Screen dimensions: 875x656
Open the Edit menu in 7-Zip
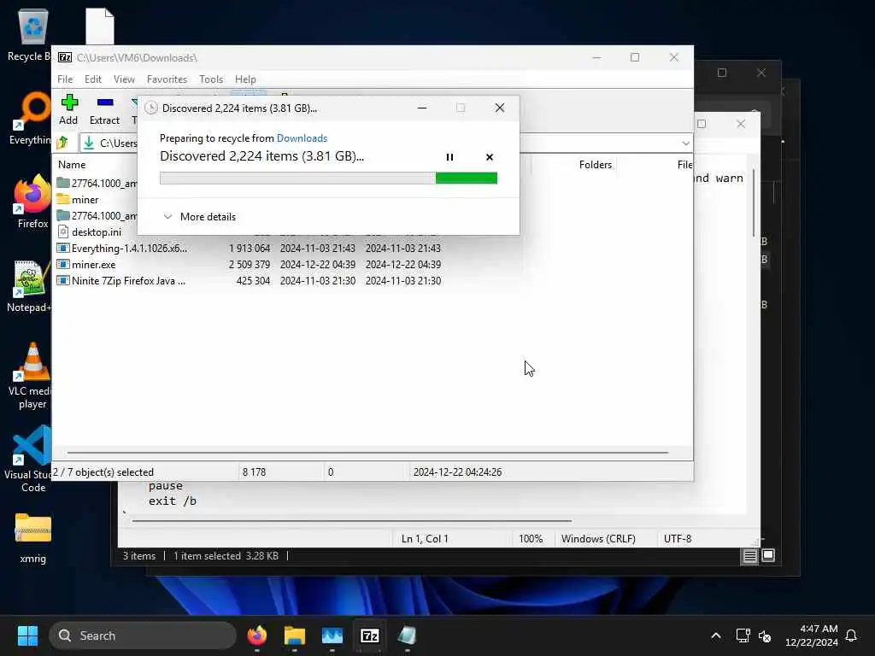coord(93,79)
